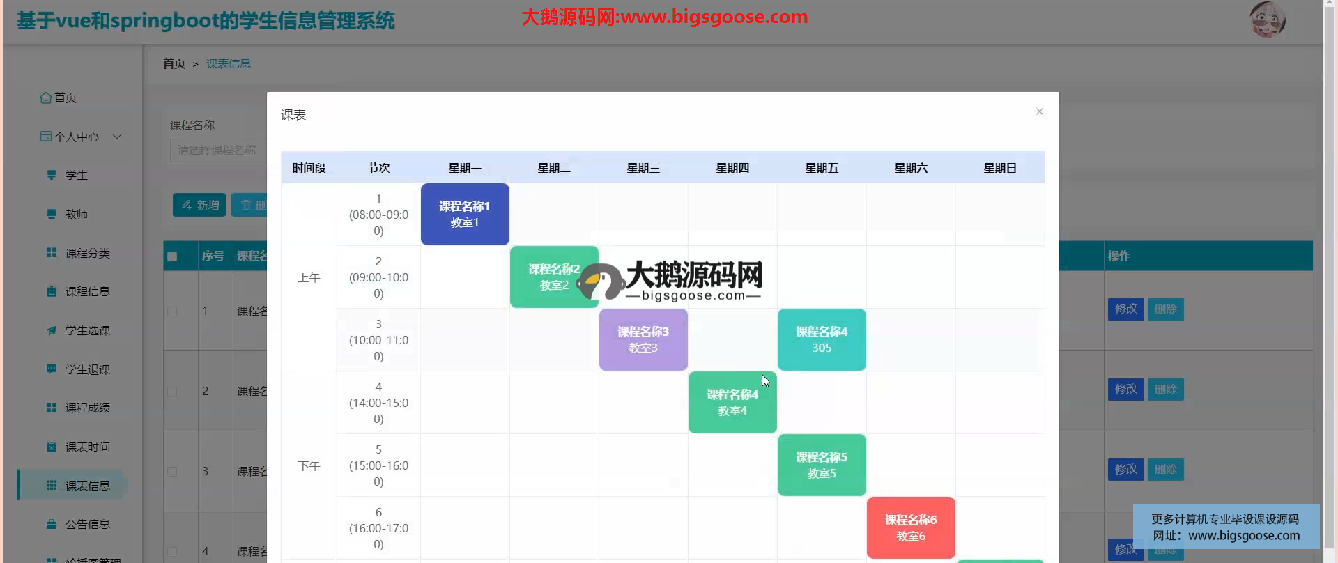
Task: Click the chat icon beside 学生退课
Action: 52,369
